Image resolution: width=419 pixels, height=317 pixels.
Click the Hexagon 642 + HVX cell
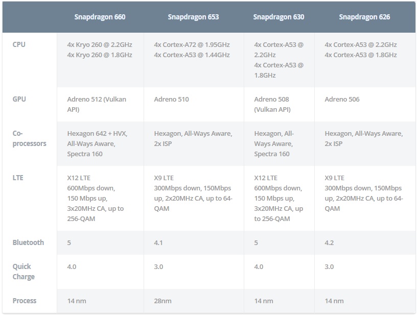pos(100,143)
